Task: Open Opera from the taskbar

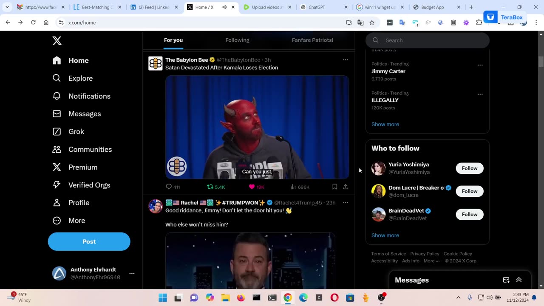Action: click(334, 298)
